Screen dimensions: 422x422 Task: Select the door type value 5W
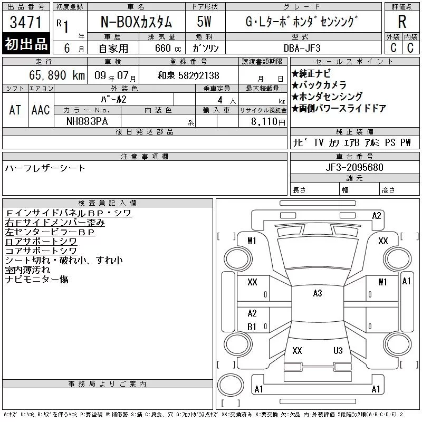[204, 22]
